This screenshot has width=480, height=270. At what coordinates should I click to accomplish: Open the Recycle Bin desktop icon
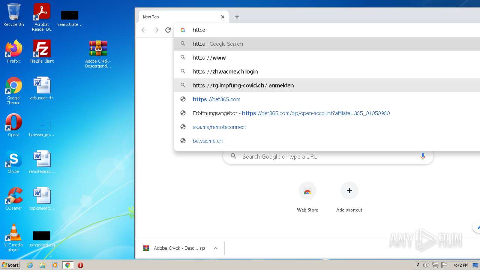point(13,15)
